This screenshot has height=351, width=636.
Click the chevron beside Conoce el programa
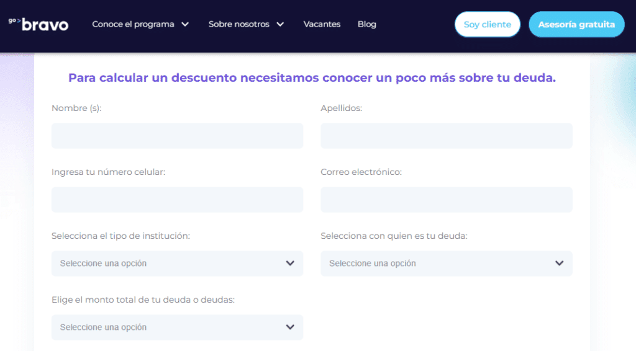point(185,24)
